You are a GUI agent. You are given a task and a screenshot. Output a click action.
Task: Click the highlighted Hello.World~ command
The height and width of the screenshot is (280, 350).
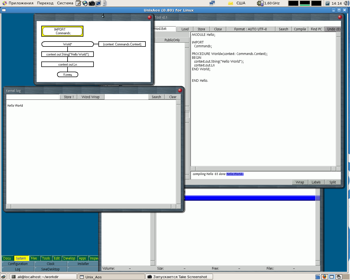(235, 174)
